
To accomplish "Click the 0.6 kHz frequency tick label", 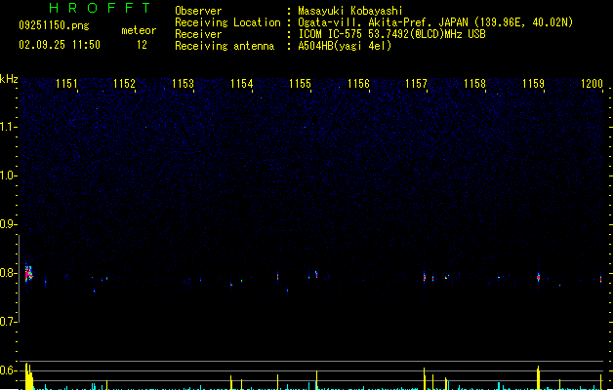I will pyautogui.click(x=8, y=370).
